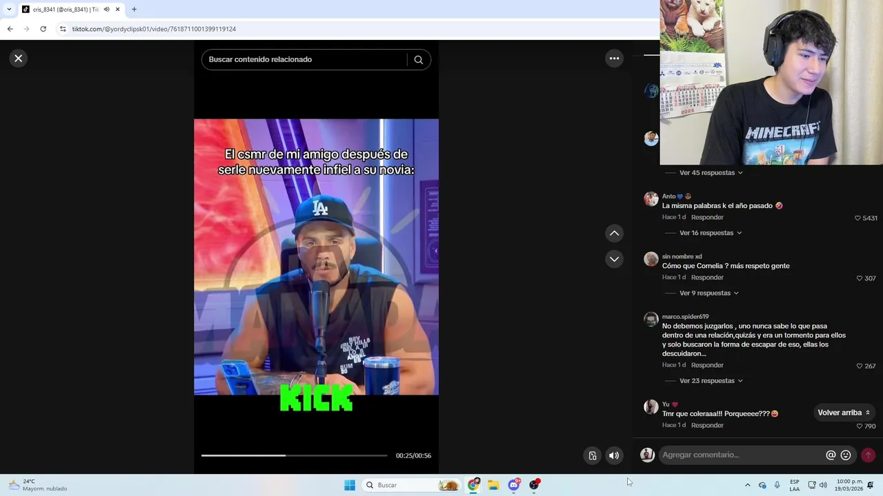
Task: Click the taskbar Buscar search box
Action: pyautogui.click(x=411, y=485)
